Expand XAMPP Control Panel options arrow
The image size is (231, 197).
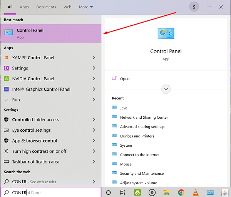pyautogui.click(x=94, y=58)
